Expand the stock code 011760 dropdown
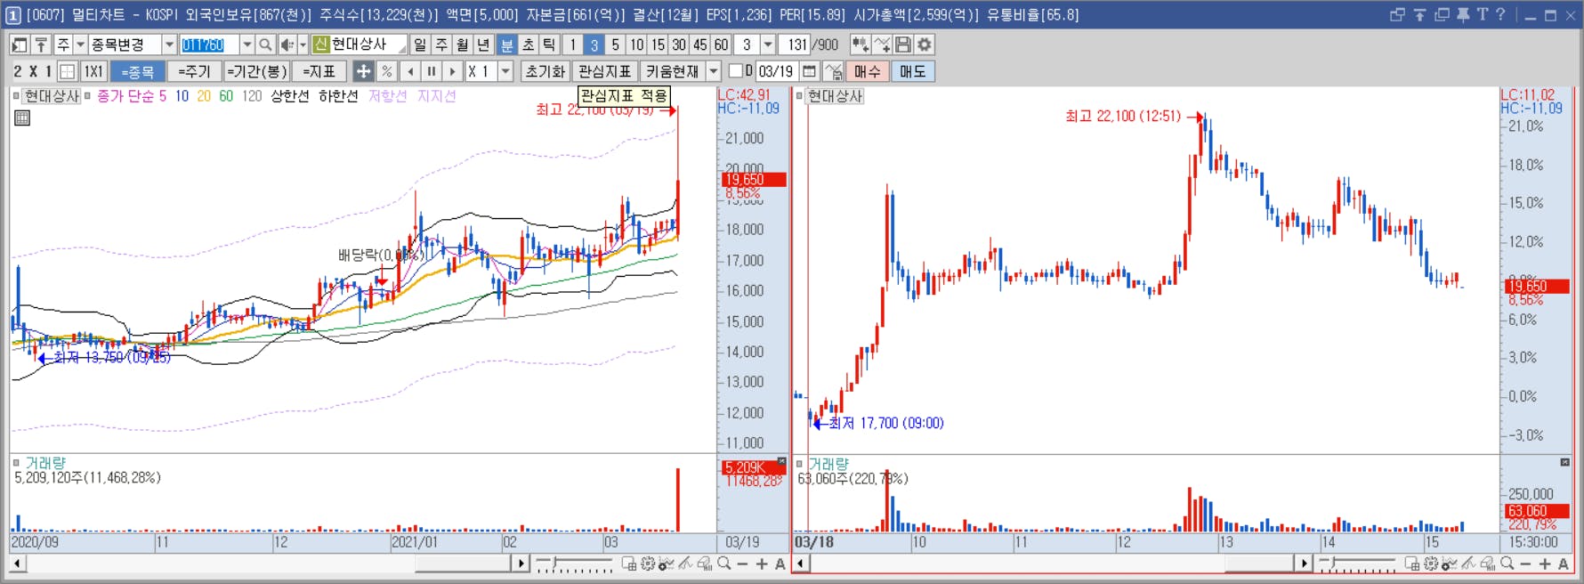 click(x=247, y=45)
